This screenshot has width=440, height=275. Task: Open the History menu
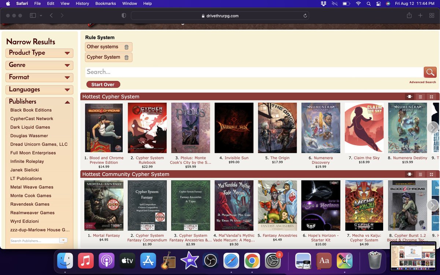[x=82, y=4]
